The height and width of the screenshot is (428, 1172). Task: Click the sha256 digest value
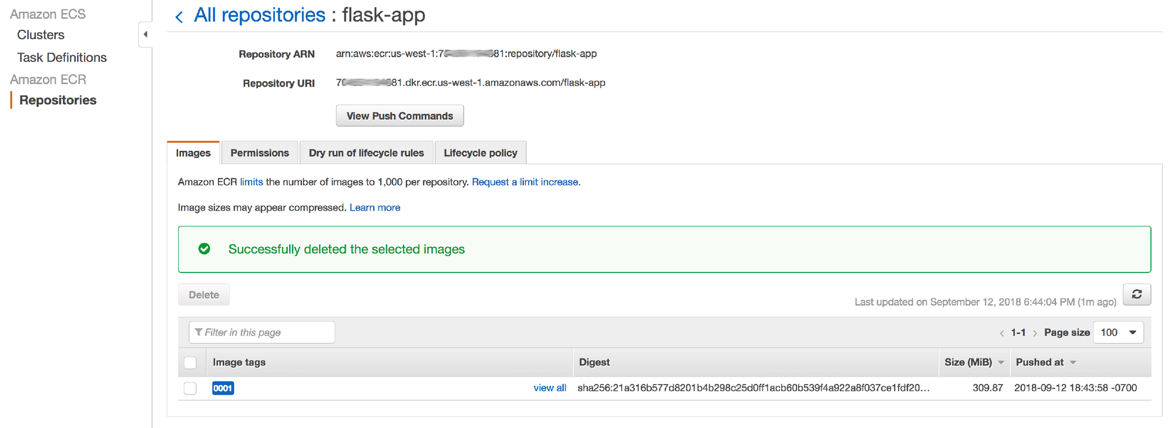pyautogui.click(x=753, y=388)
